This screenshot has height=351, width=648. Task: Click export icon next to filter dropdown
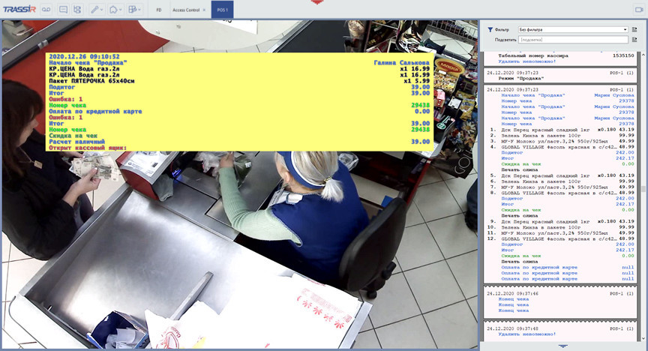coord(634,29)
